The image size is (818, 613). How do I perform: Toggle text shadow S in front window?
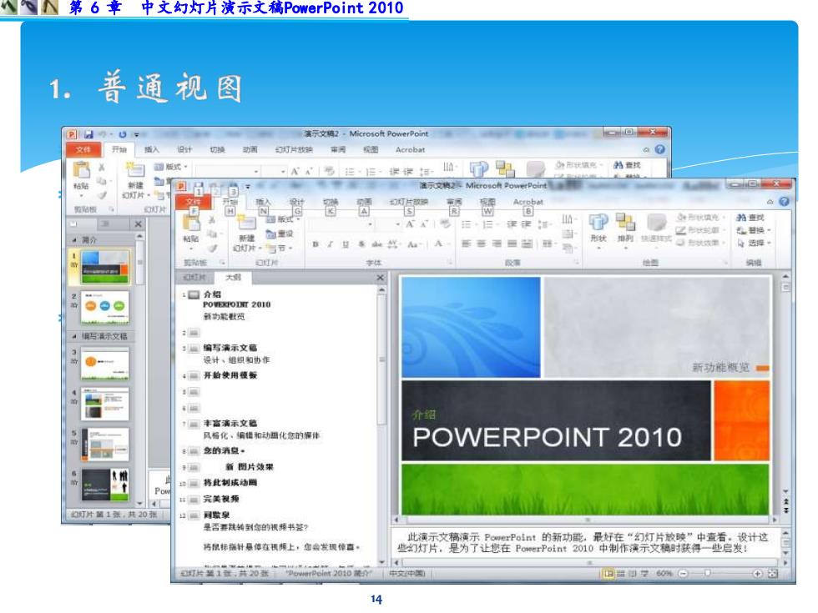tap(361, 244)
